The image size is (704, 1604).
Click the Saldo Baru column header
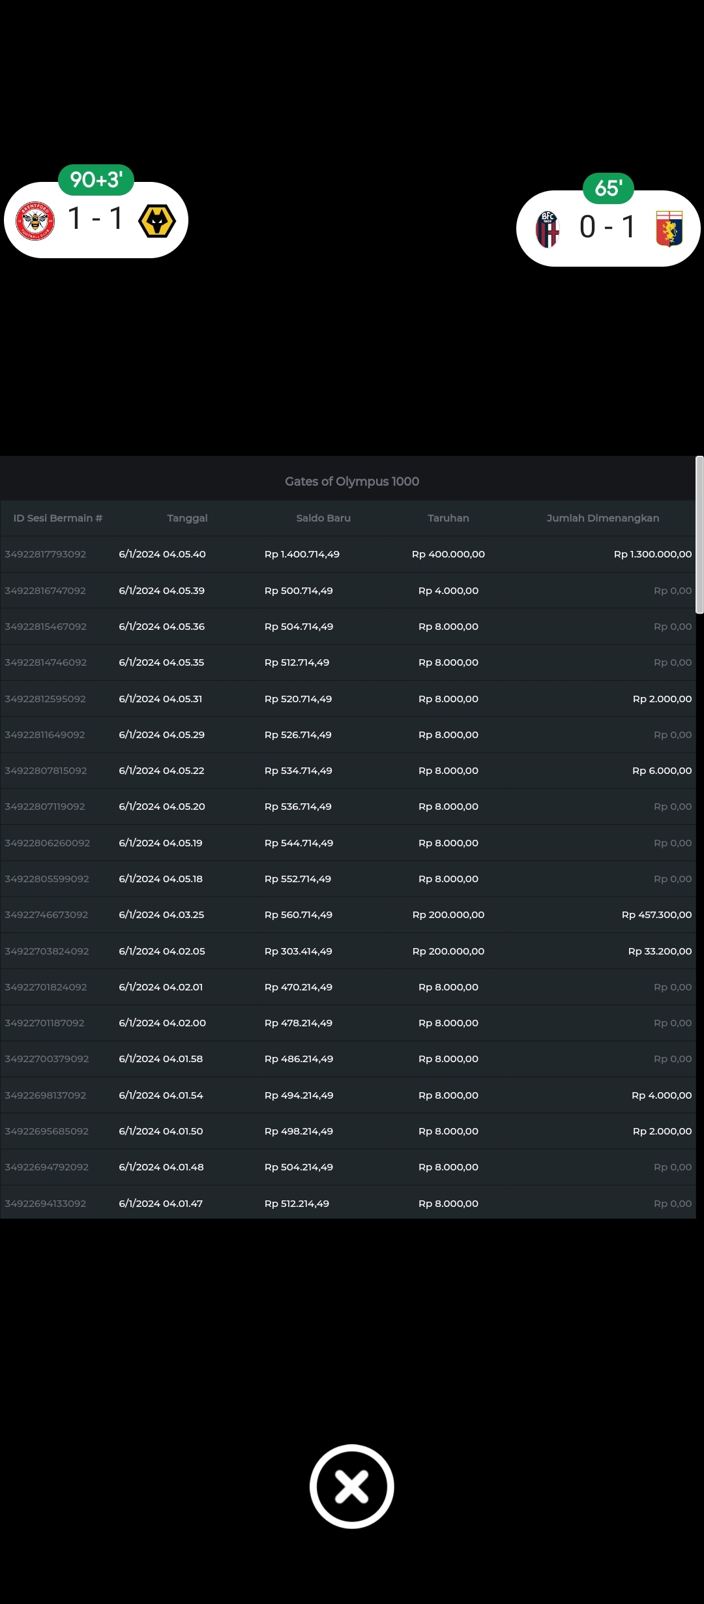coord(323,518)
